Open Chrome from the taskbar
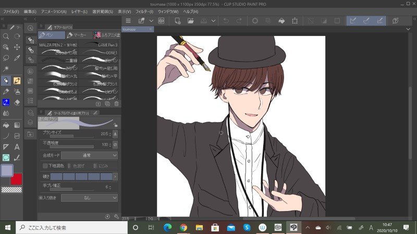 pyautogui.click(x=183, y=227)
